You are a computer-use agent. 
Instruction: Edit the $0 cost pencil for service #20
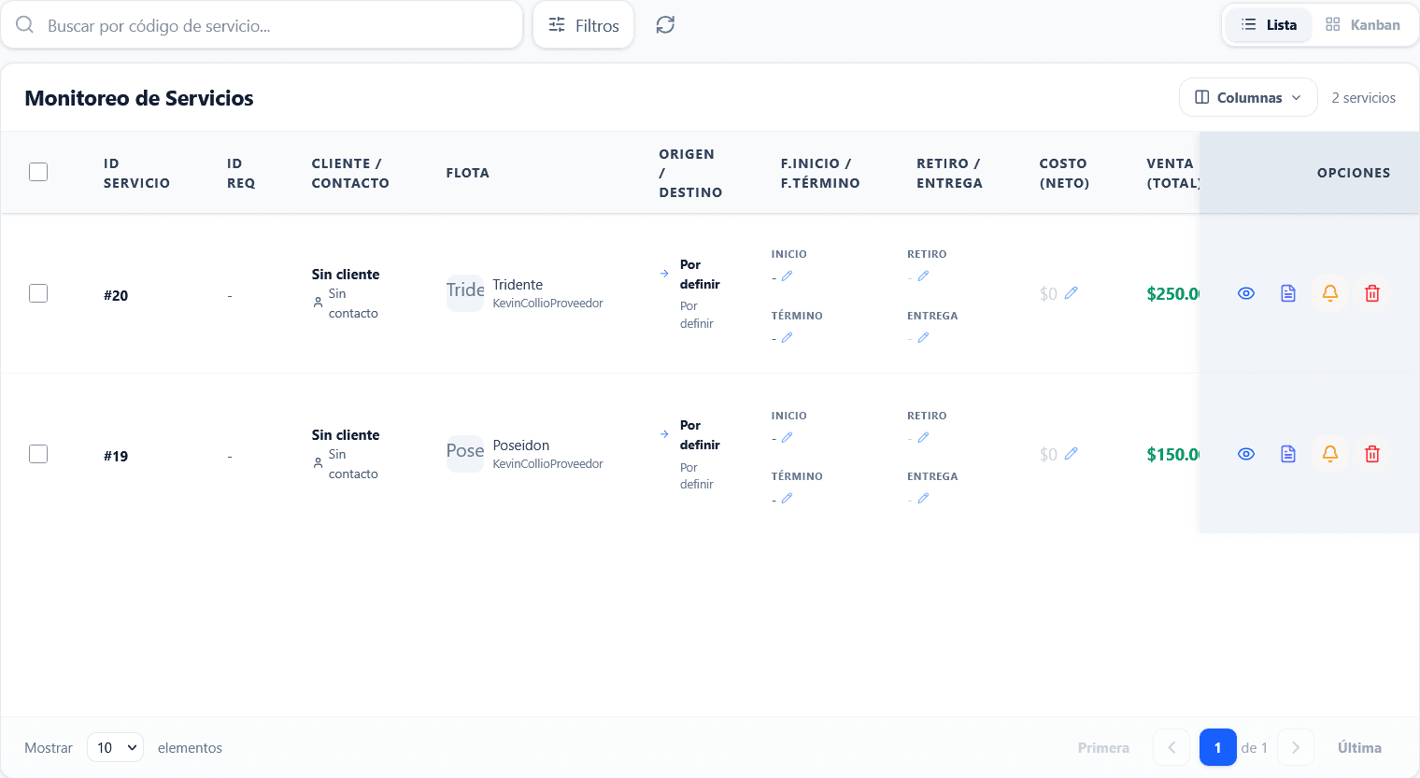[1071, 292]
